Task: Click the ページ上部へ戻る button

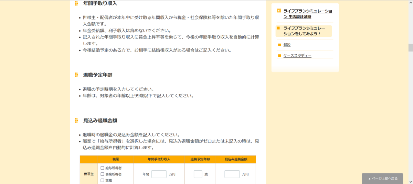Action: 382,179
